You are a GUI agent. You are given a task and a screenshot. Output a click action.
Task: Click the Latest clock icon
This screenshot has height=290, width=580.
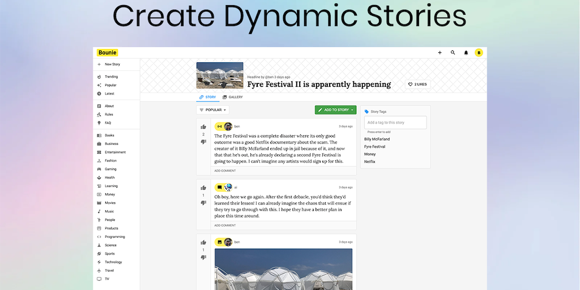pyautogui.click(x=99, y=93)
